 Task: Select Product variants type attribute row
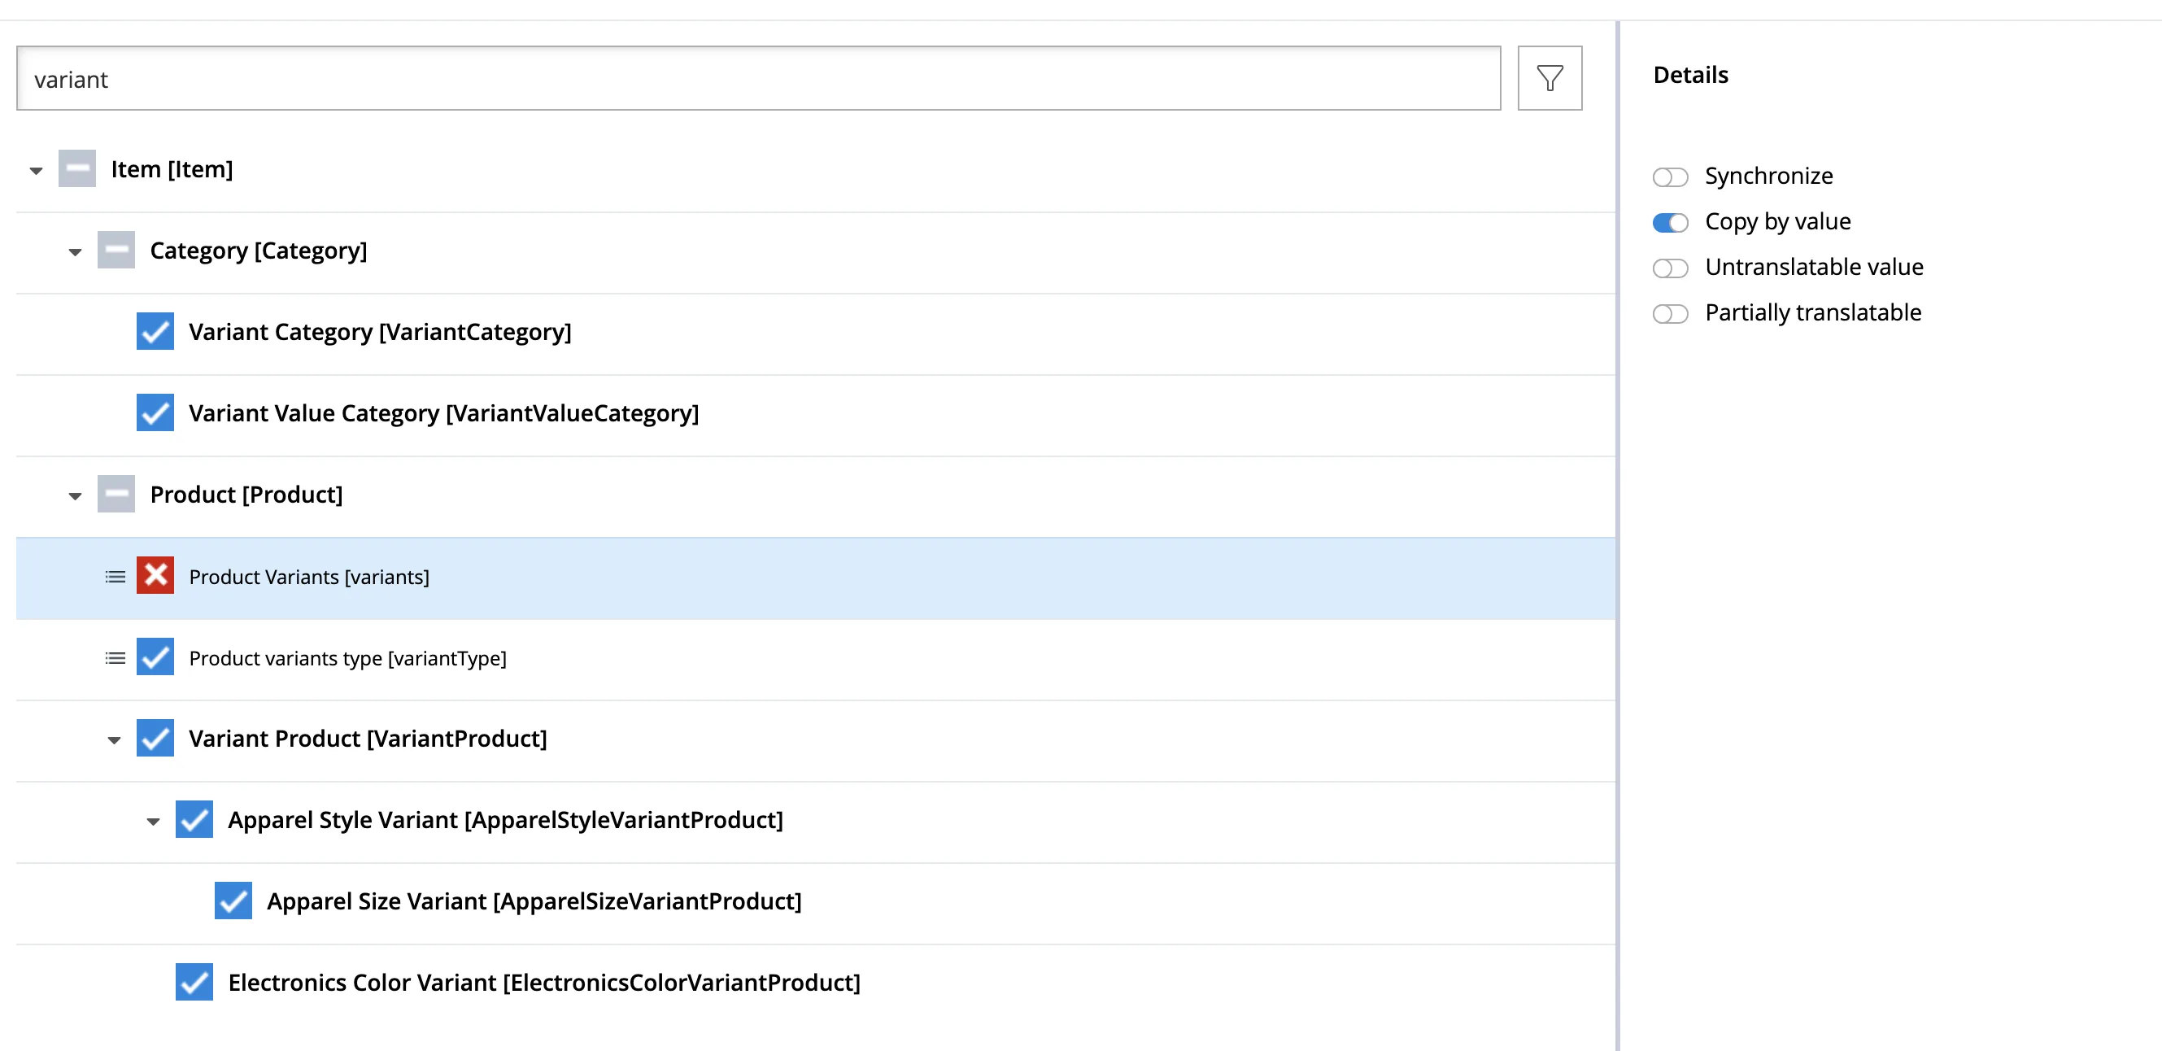click(347, 658)
